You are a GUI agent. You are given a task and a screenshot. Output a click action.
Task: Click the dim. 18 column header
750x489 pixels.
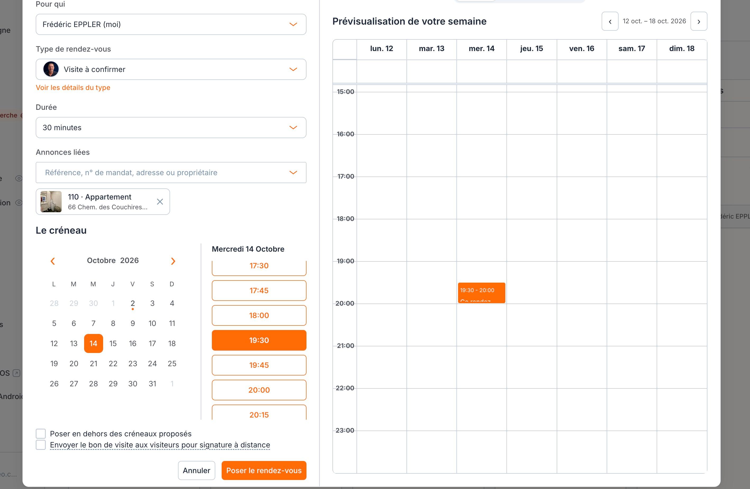[x=682, y=48]
